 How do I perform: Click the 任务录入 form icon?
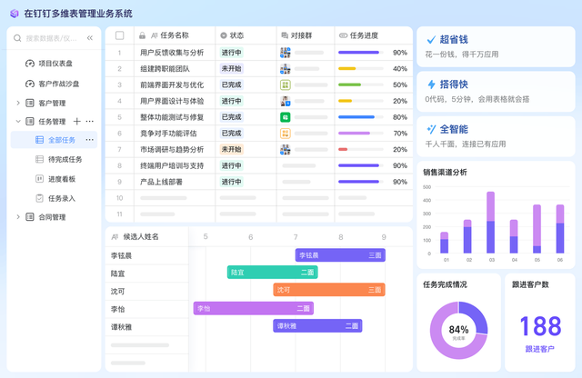(x=39, y=198)
